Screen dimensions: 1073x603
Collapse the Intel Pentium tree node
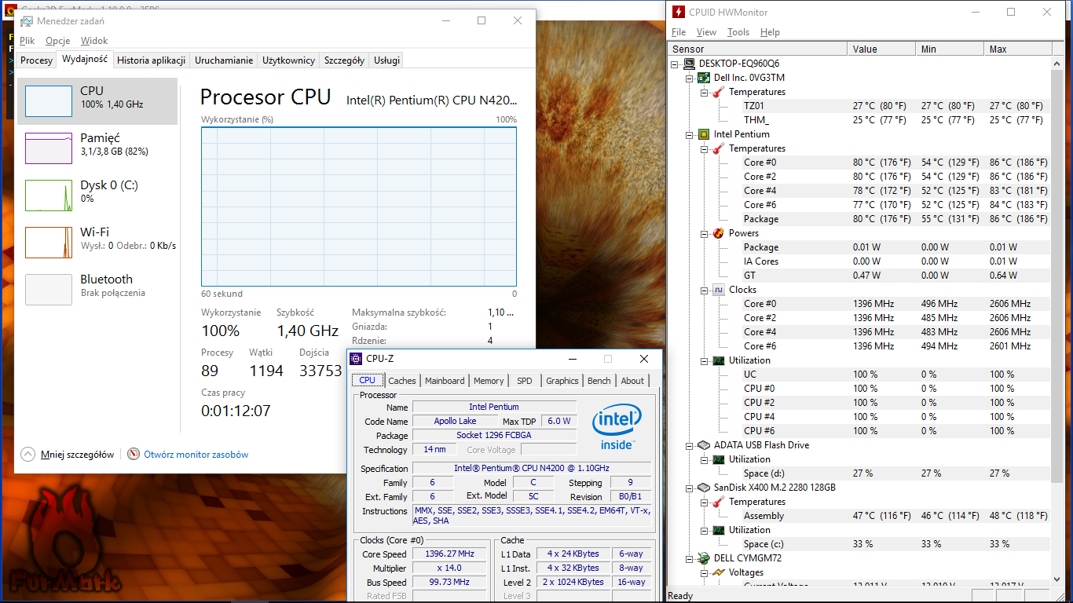(x=690, y=134)
